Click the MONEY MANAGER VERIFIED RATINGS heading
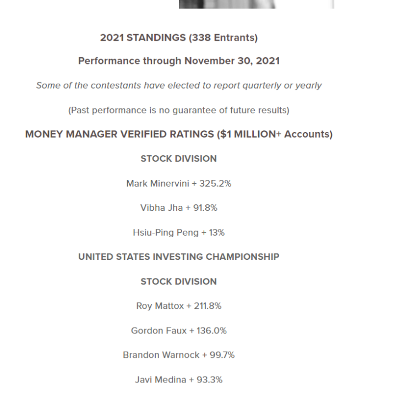 pyautogui.click(x=179, y=134)
